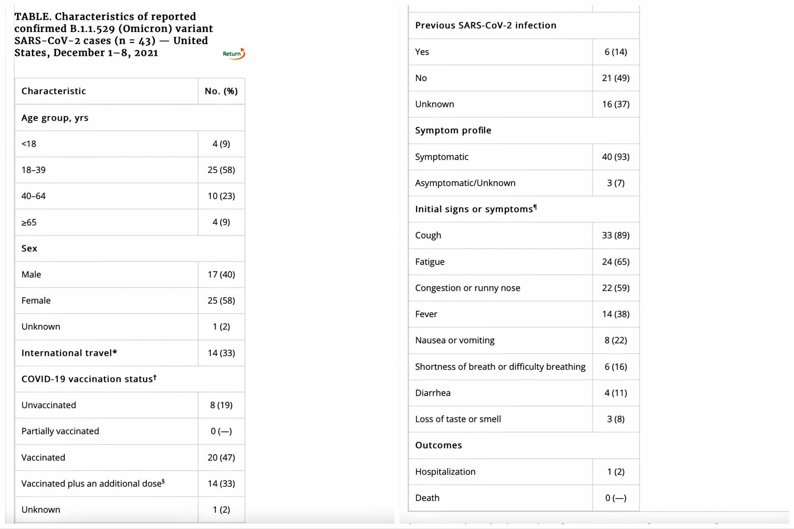Select the Partially vaccinated row label
The width and height of the screenshot is (794, 529).
click(x=60, y=431)
